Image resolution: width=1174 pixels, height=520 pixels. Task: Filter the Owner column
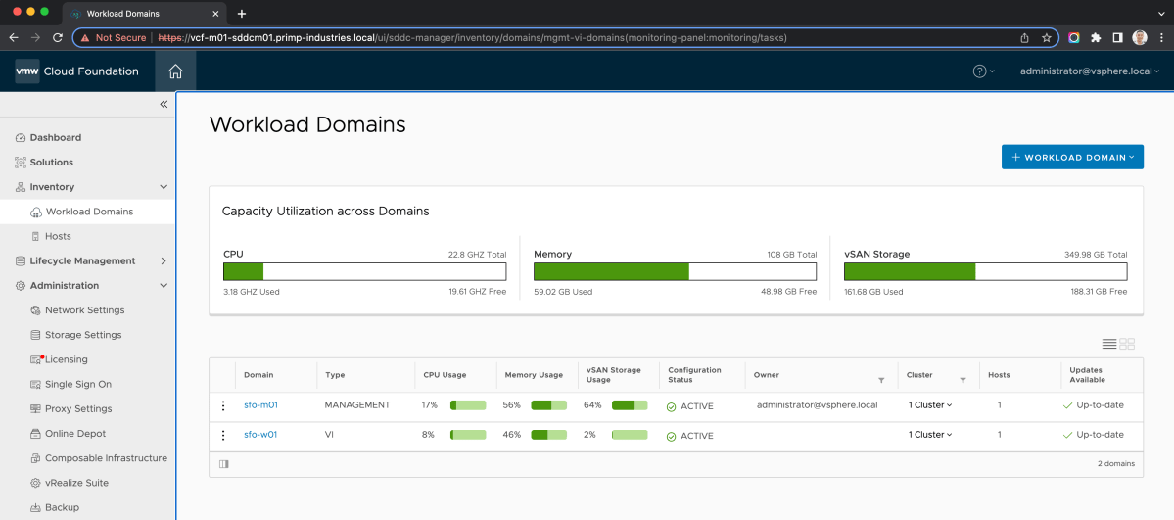click(x=881, y=381)
